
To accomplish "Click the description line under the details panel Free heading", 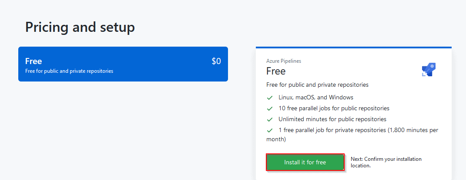I will 317,85.
